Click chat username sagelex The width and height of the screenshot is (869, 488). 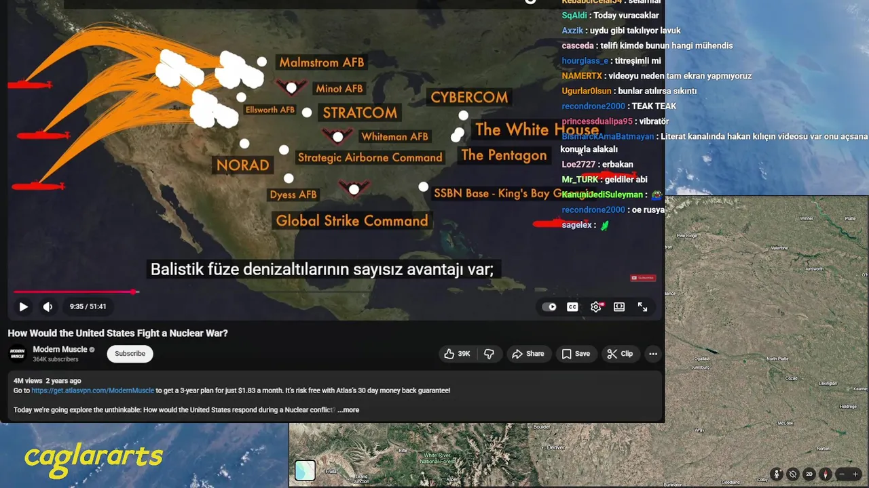pos(577,225)
